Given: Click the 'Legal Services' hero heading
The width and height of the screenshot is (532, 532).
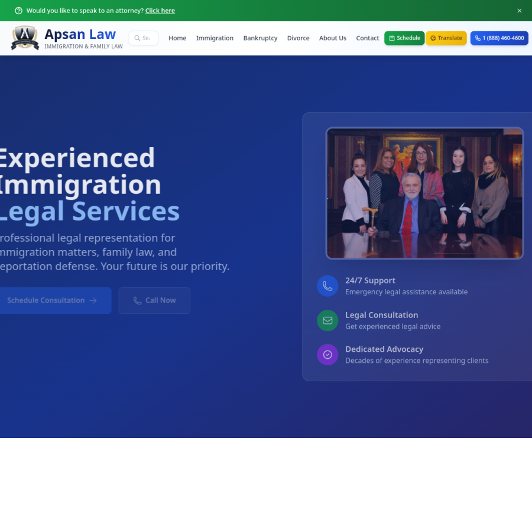Looking at the screenshot, I should pos(90,212).
